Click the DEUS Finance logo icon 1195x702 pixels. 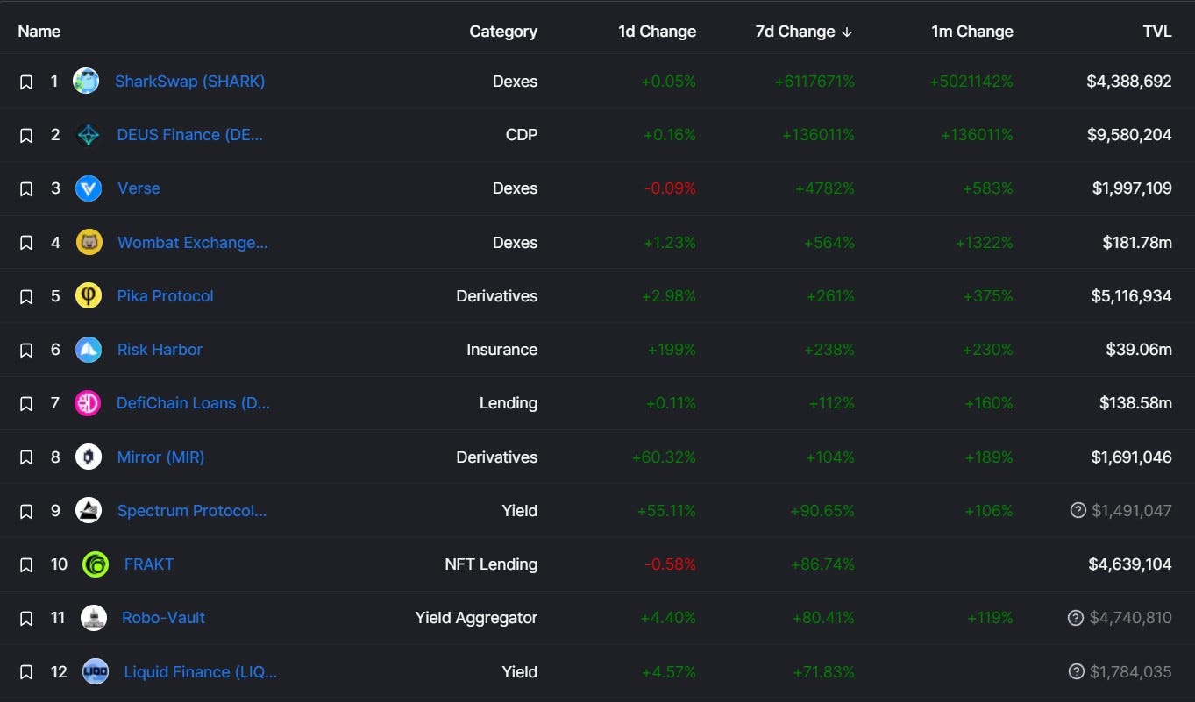pyautogui.click(x=89, y=135)
